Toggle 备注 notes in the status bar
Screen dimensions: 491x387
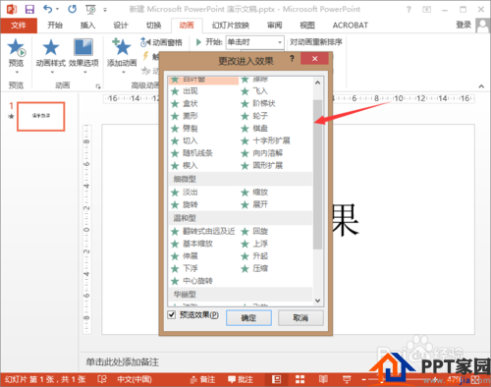tap(203, 379)
